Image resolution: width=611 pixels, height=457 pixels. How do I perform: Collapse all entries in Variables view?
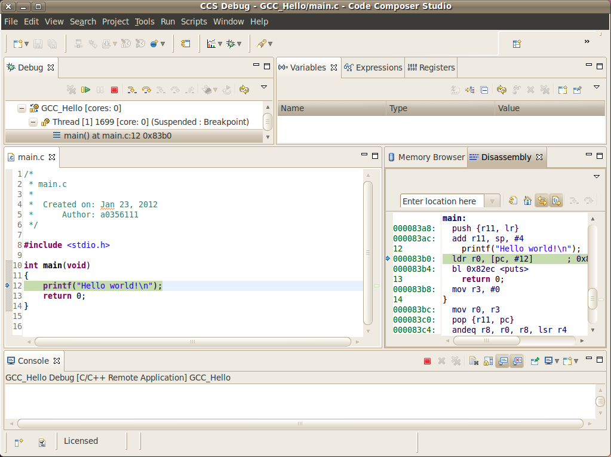point(484,90)
